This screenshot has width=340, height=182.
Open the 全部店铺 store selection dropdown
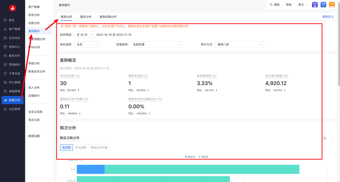pyautogui.click(x=156, y=45)
